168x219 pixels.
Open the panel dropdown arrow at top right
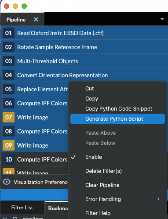[x=162, y=19]
